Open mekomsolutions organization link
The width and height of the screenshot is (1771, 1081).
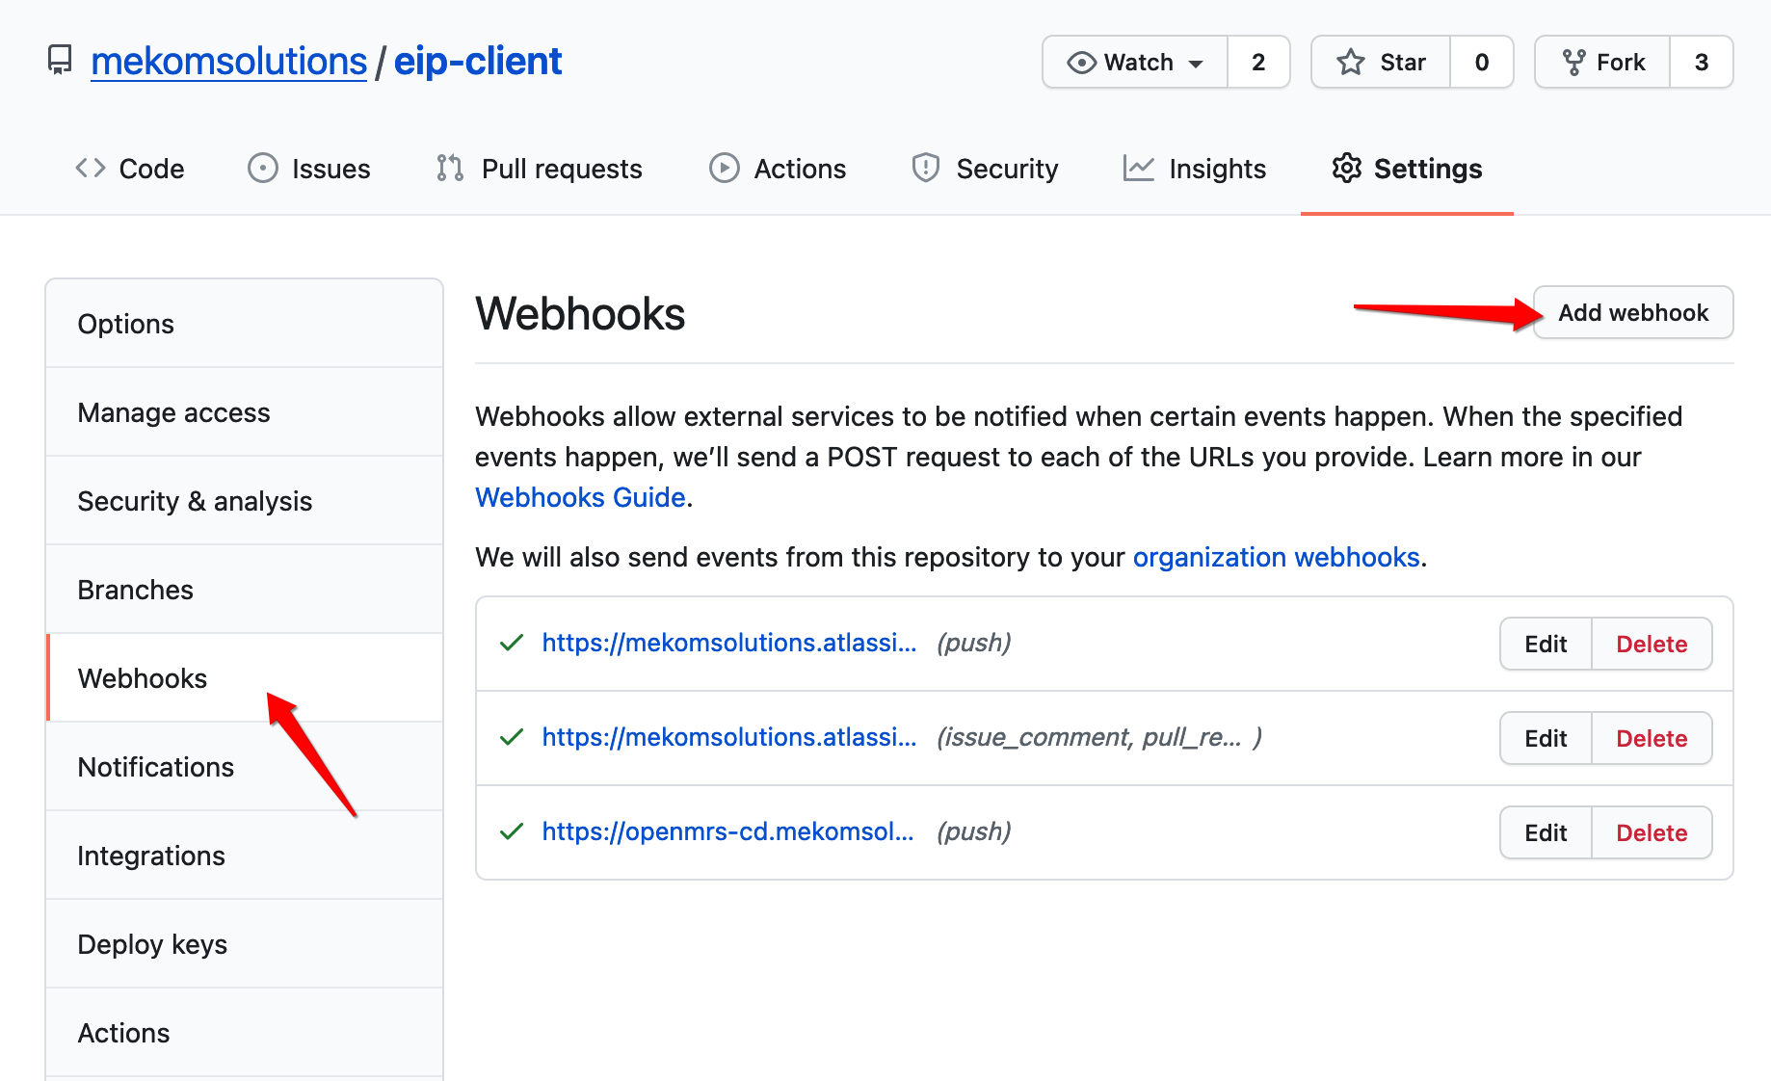(x=228, y=62)
